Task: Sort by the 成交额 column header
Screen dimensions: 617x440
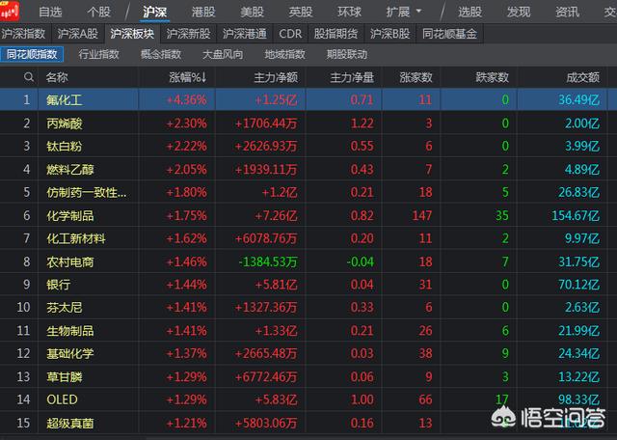Action: click(x=583, y=77)
